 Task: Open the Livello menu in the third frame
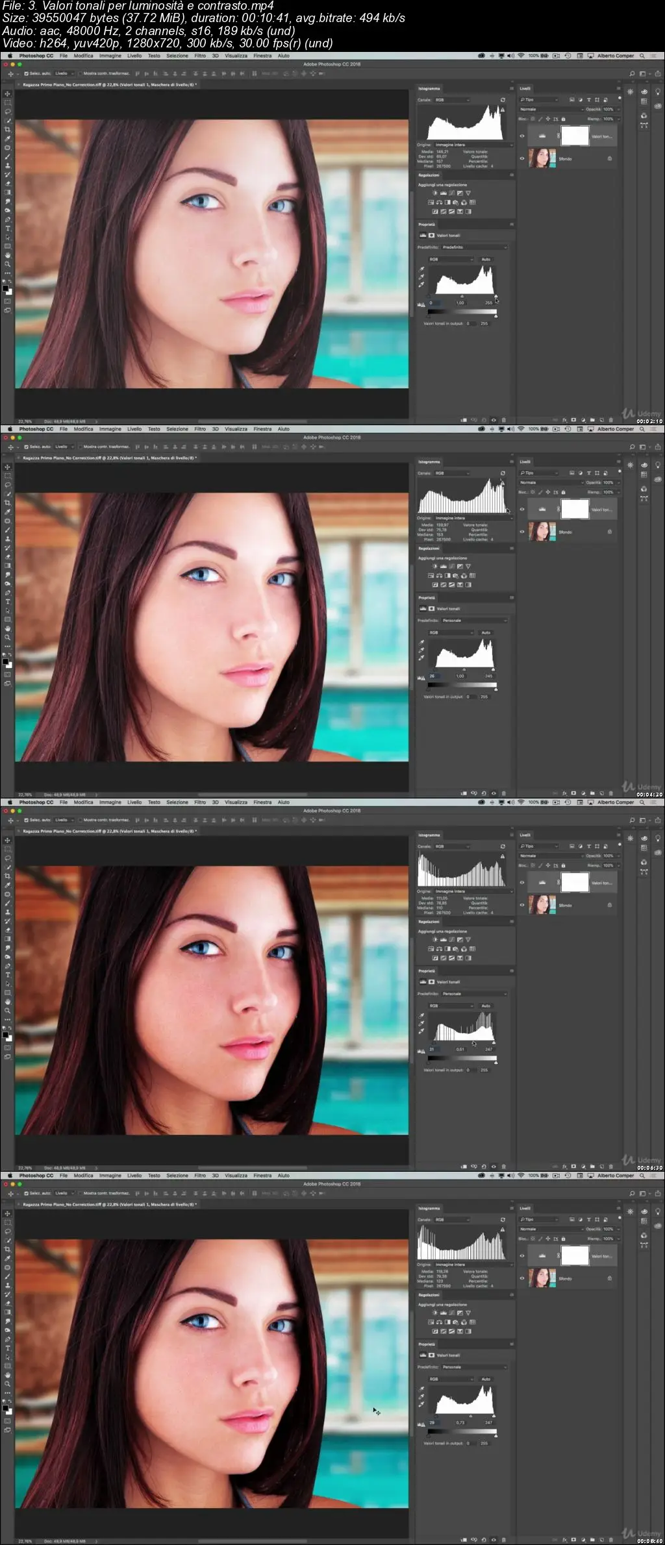pyautogui.click(x=134, y=802)
